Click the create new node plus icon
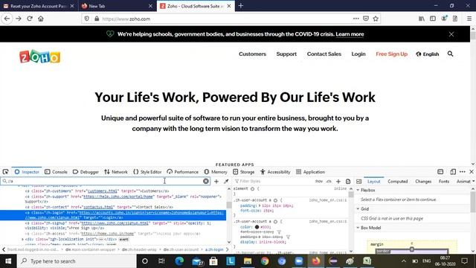The width and height of the screenshot is (476, 268). (216, 182)
